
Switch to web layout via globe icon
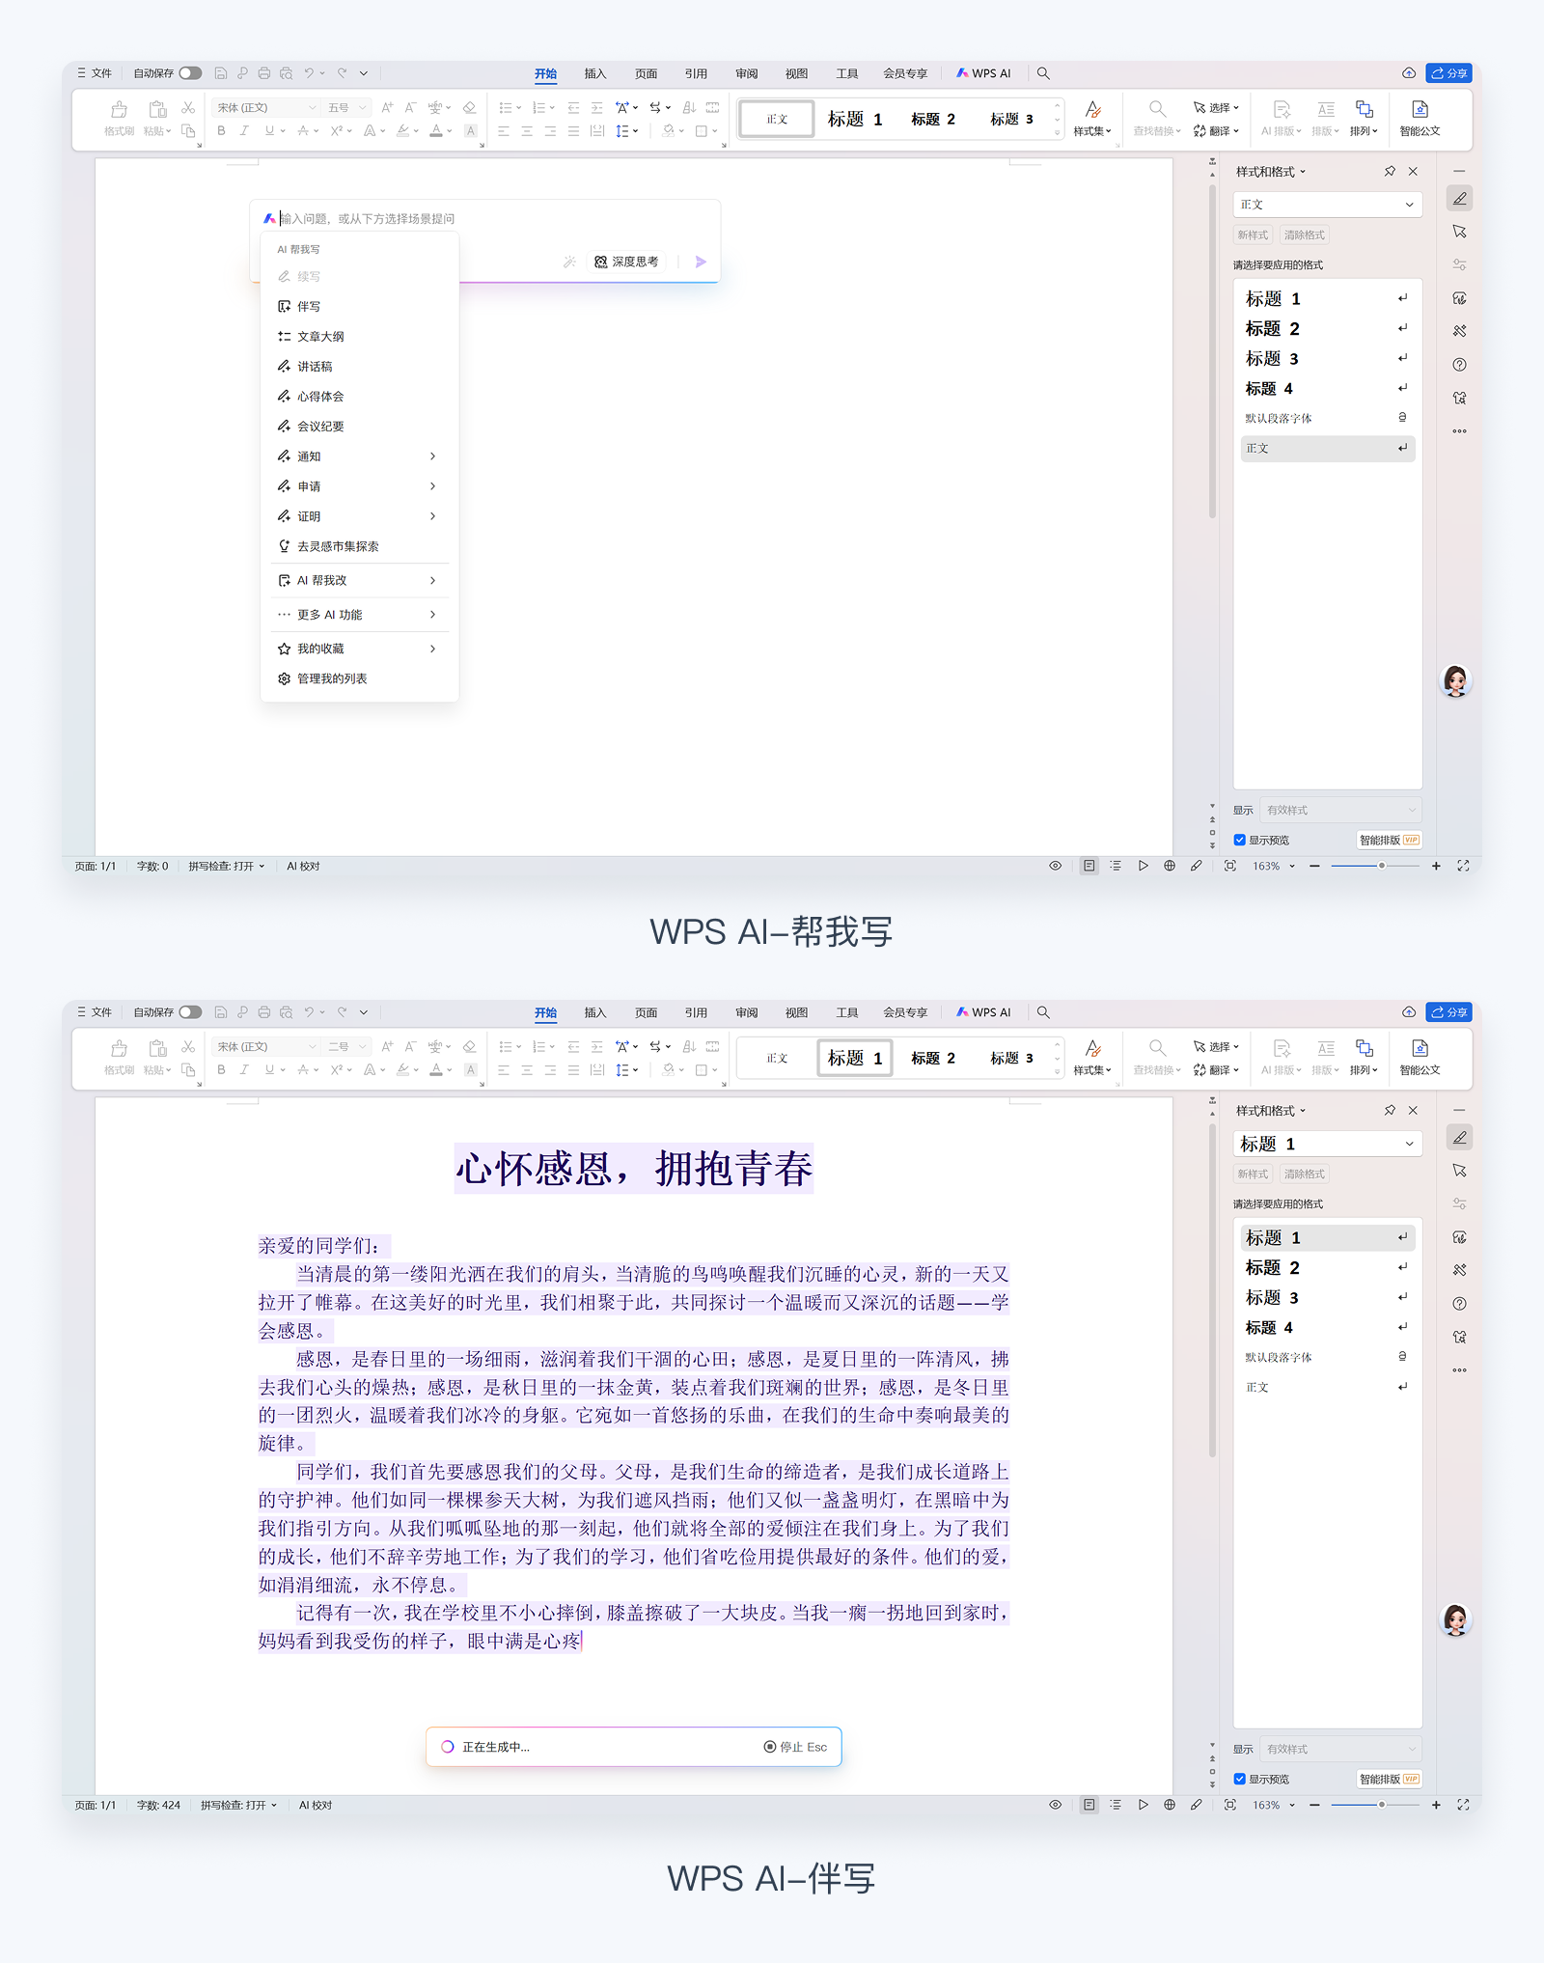click(1169, 866)
